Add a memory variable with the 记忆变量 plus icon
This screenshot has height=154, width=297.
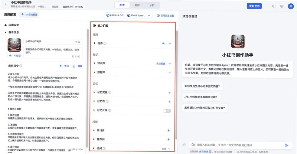point(170,93)
